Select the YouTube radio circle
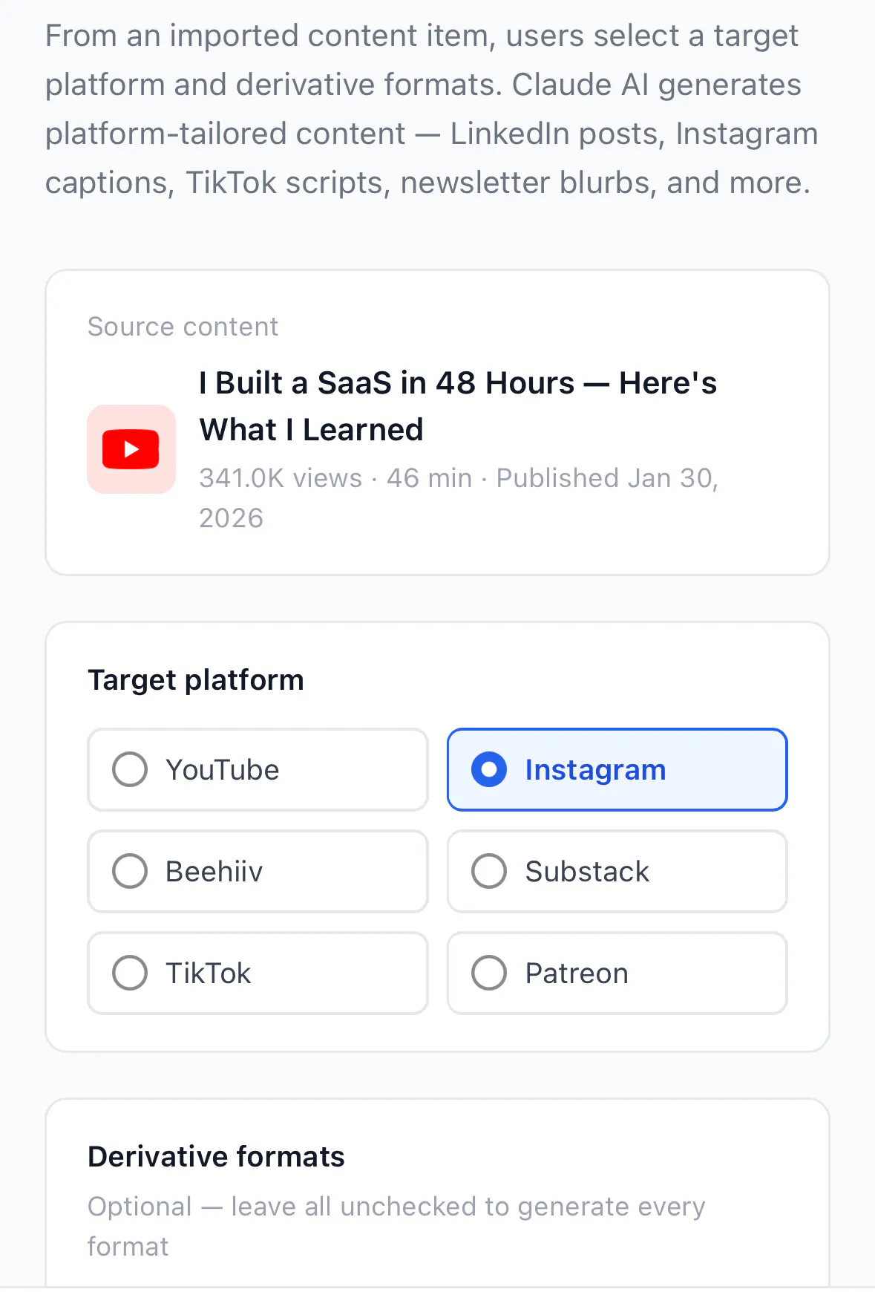 (x=130, y=769)
